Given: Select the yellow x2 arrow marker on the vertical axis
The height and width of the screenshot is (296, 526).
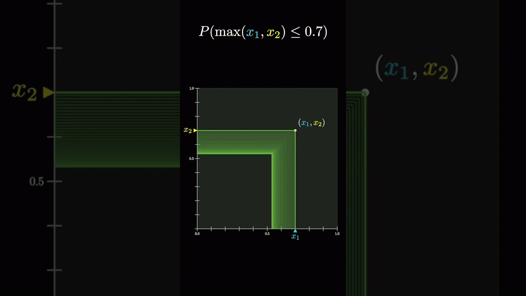Looking at the screenshot, I should pos(195,130).
